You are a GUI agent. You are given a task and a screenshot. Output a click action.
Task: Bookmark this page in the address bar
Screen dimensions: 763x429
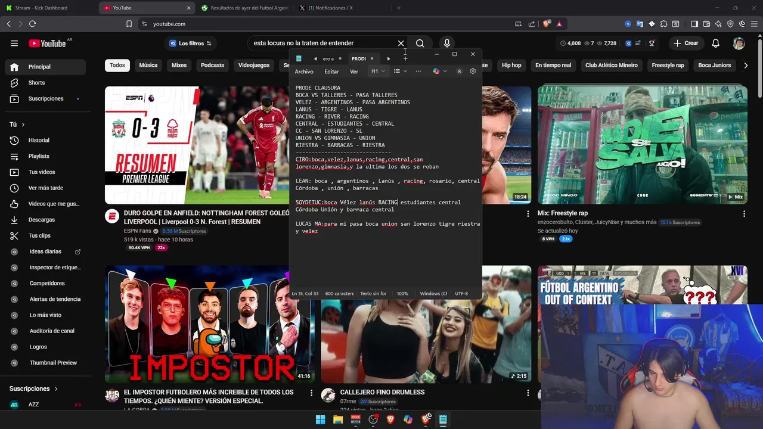click(x=129, y=24)
